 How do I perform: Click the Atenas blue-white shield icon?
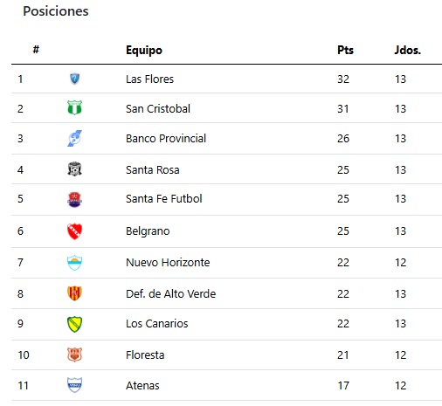pos(74,385)
